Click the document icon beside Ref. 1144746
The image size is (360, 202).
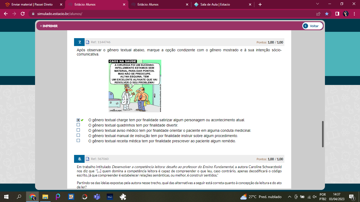87,42
